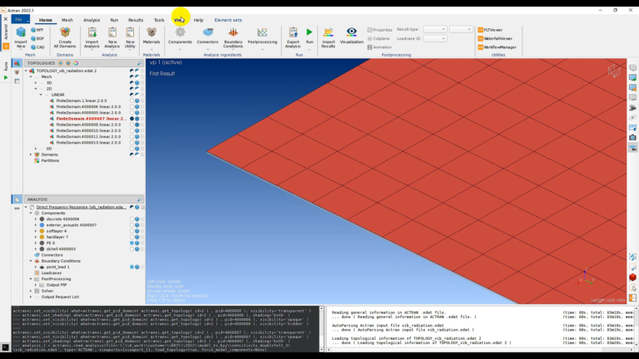This screenshot has width=639, height=359.
Task: Open the Loadcase ID dropdown
Action: click(x=435, y=38)
